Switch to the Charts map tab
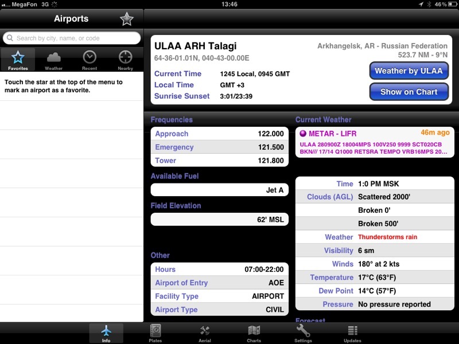 tap(254, 333)
